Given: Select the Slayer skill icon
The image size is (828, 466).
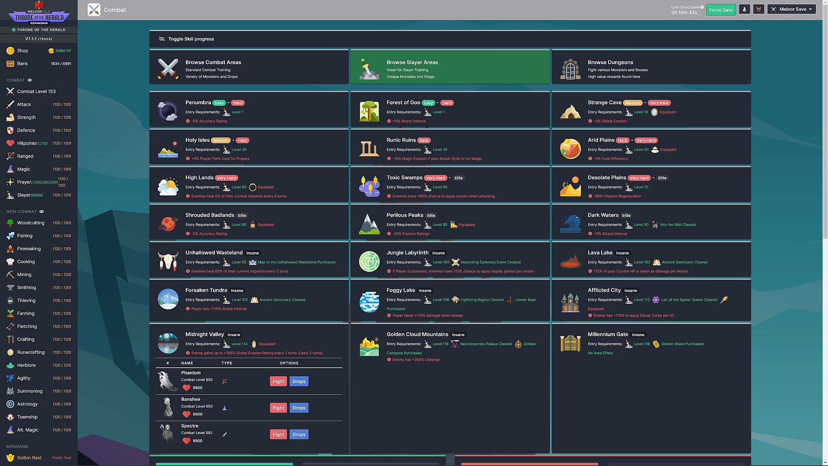Looking at the screenshot, I should [x=10, y=195].
